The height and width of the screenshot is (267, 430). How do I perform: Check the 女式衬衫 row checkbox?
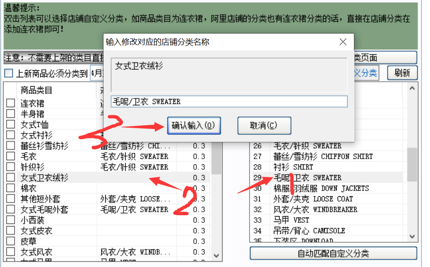11,135
